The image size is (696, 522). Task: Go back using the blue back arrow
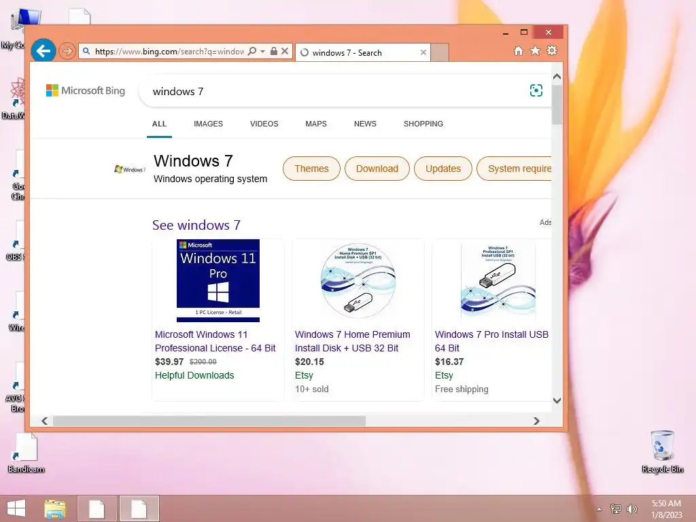43,51
